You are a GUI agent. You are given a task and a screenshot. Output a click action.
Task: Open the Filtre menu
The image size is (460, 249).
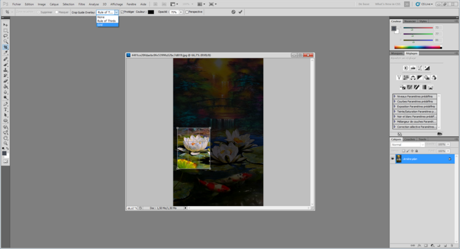(82, 4)
